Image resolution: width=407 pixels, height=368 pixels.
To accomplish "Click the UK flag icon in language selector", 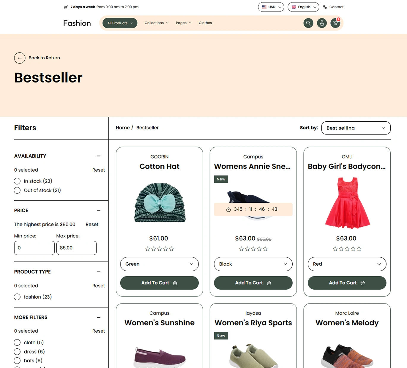I will tap(294, 7).
